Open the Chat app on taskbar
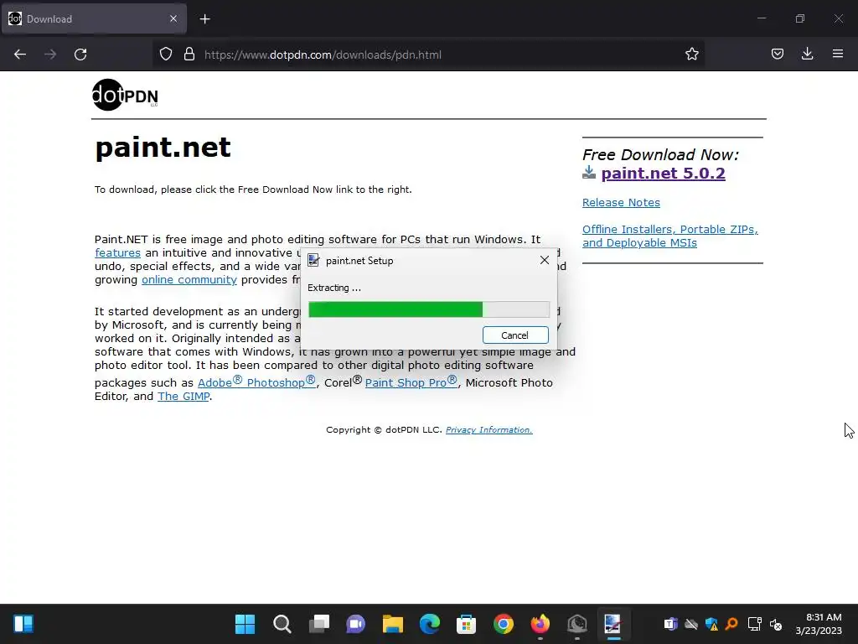858x644 pixels. [355, 624]
